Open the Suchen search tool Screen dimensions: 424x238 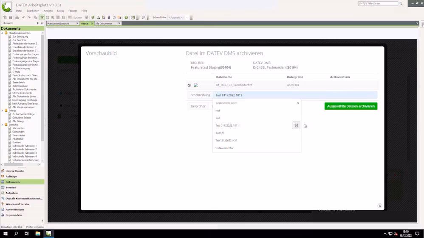pos(75,18)
